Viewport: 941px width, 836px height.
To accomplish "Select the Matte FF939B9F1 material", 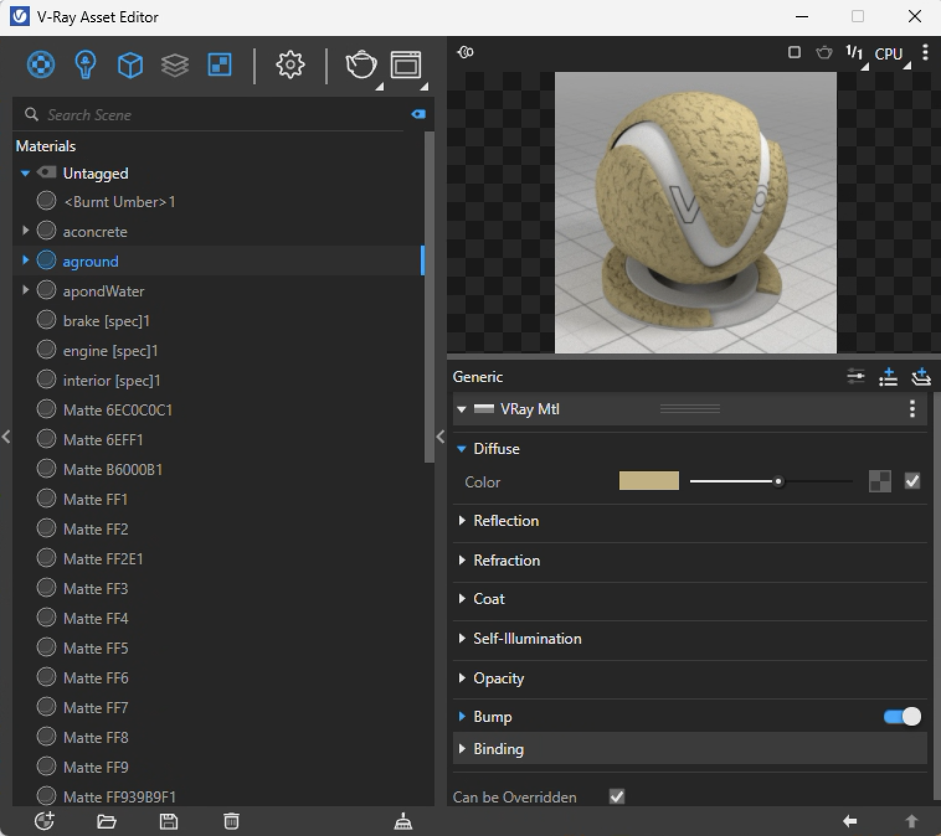I will [x=120, y=798].
